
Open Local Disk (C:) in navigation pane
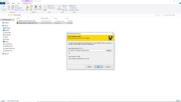click(x=8, y=44)
